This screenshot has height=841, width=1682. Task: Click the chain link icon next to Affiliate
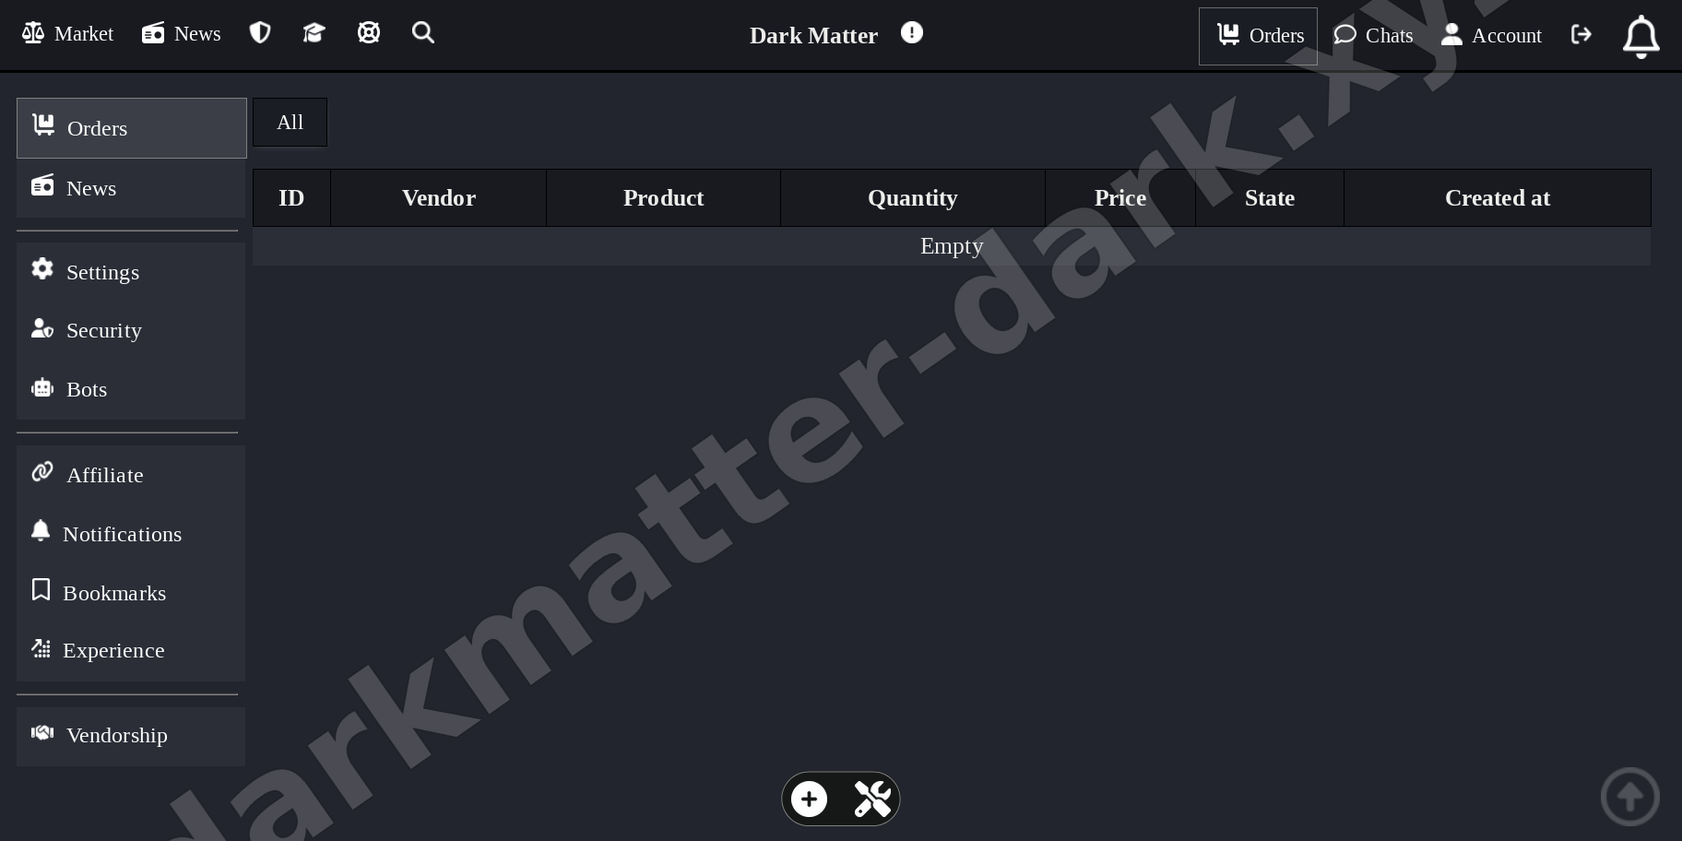tap(42, 471)
